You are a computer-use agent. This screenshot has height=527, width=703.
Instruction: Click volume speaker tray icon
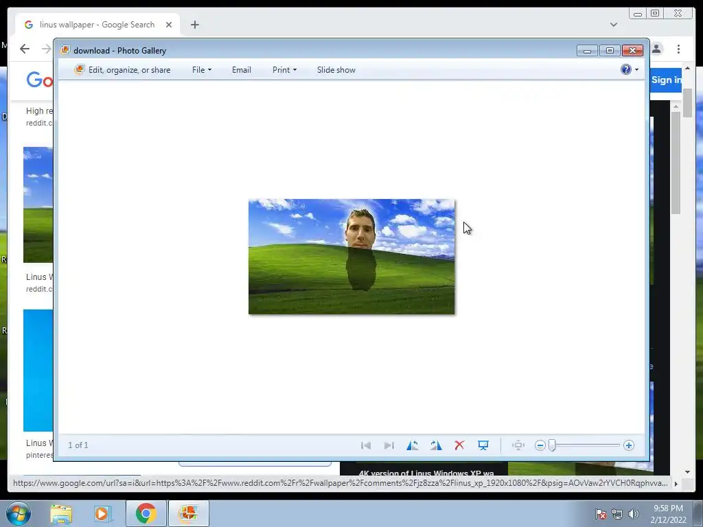[634, 514]
